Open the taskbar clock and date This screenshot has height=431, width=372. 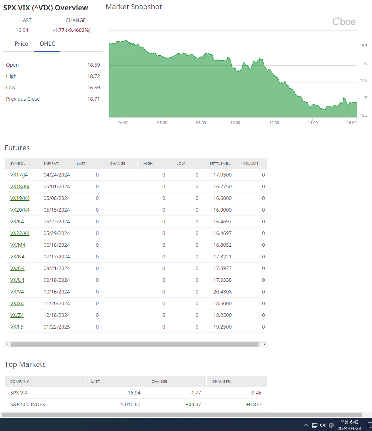(x=349, y=425)
